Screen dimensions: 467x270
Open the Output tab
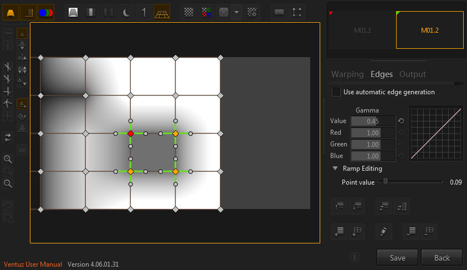click(413, 74)
